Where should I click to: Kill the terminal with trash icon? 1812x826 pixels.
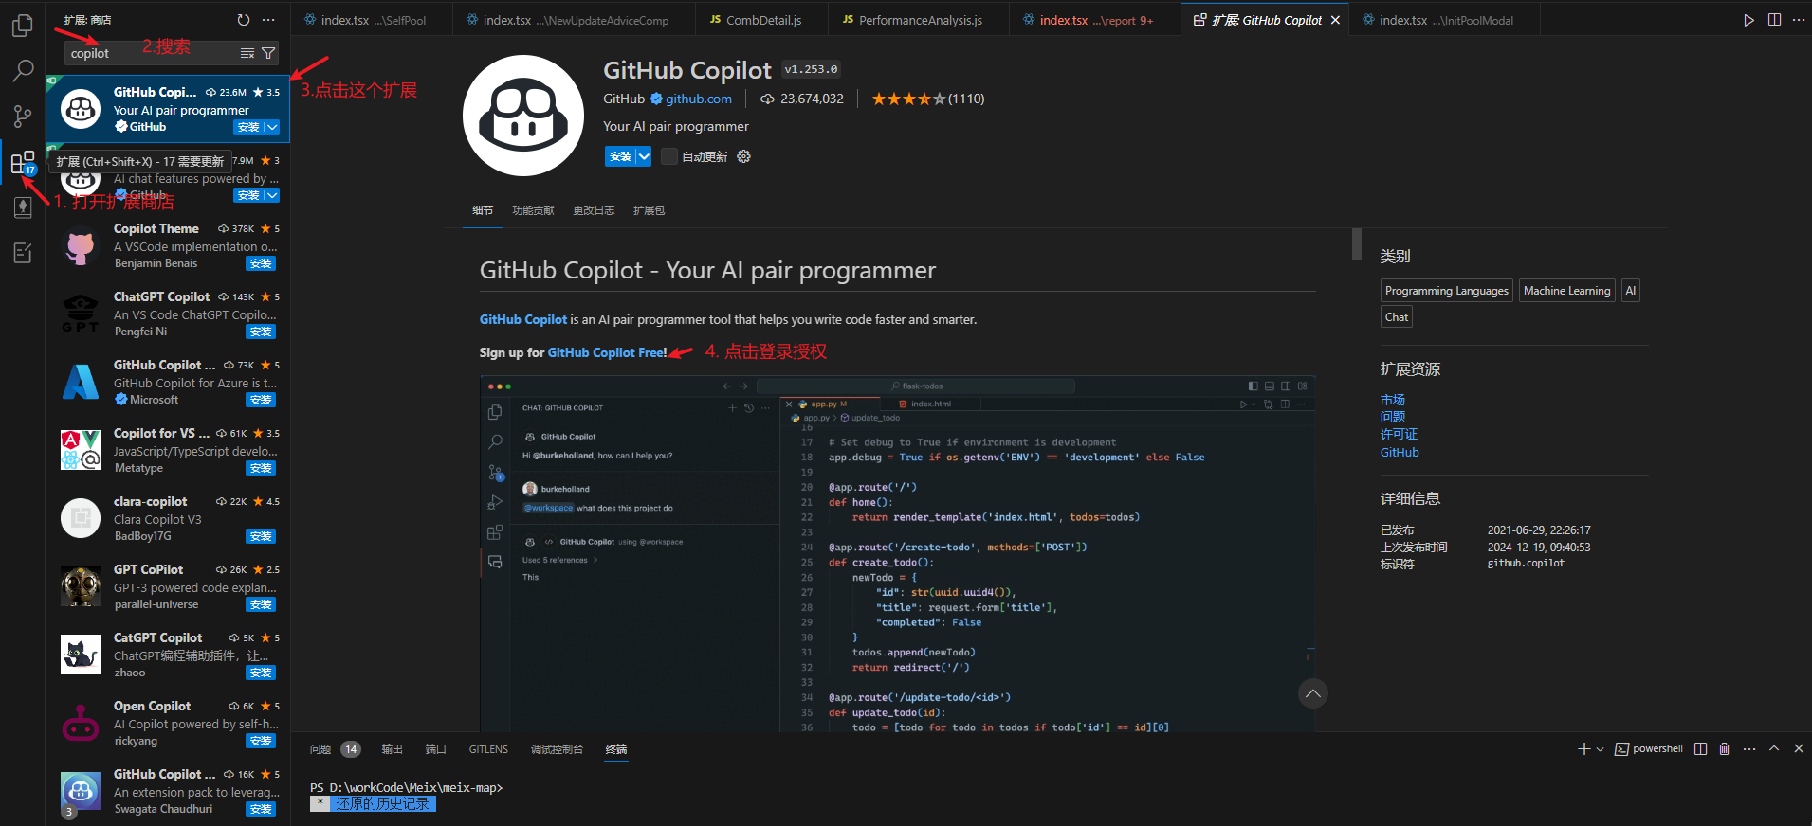pyautogui.click(x=1725, y=748)
